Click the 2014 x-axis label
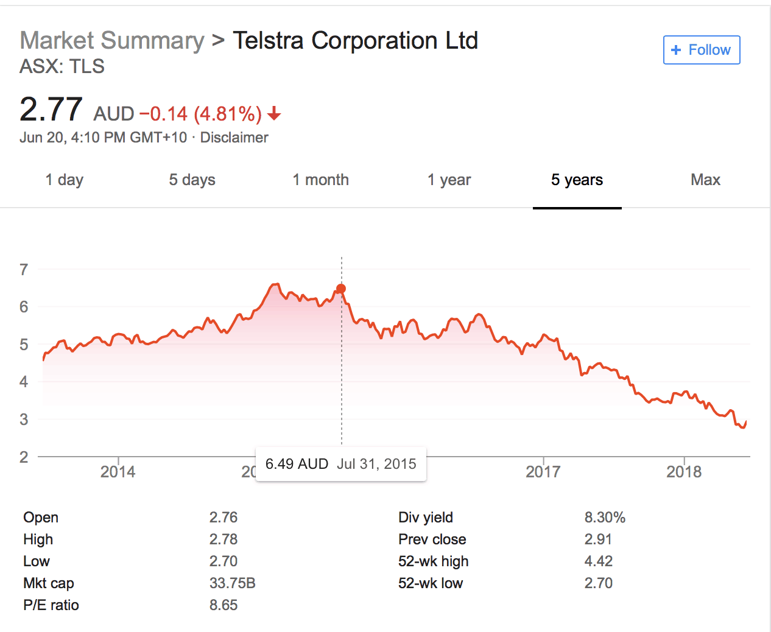771x632 pixels. click(x=118, y=472)
